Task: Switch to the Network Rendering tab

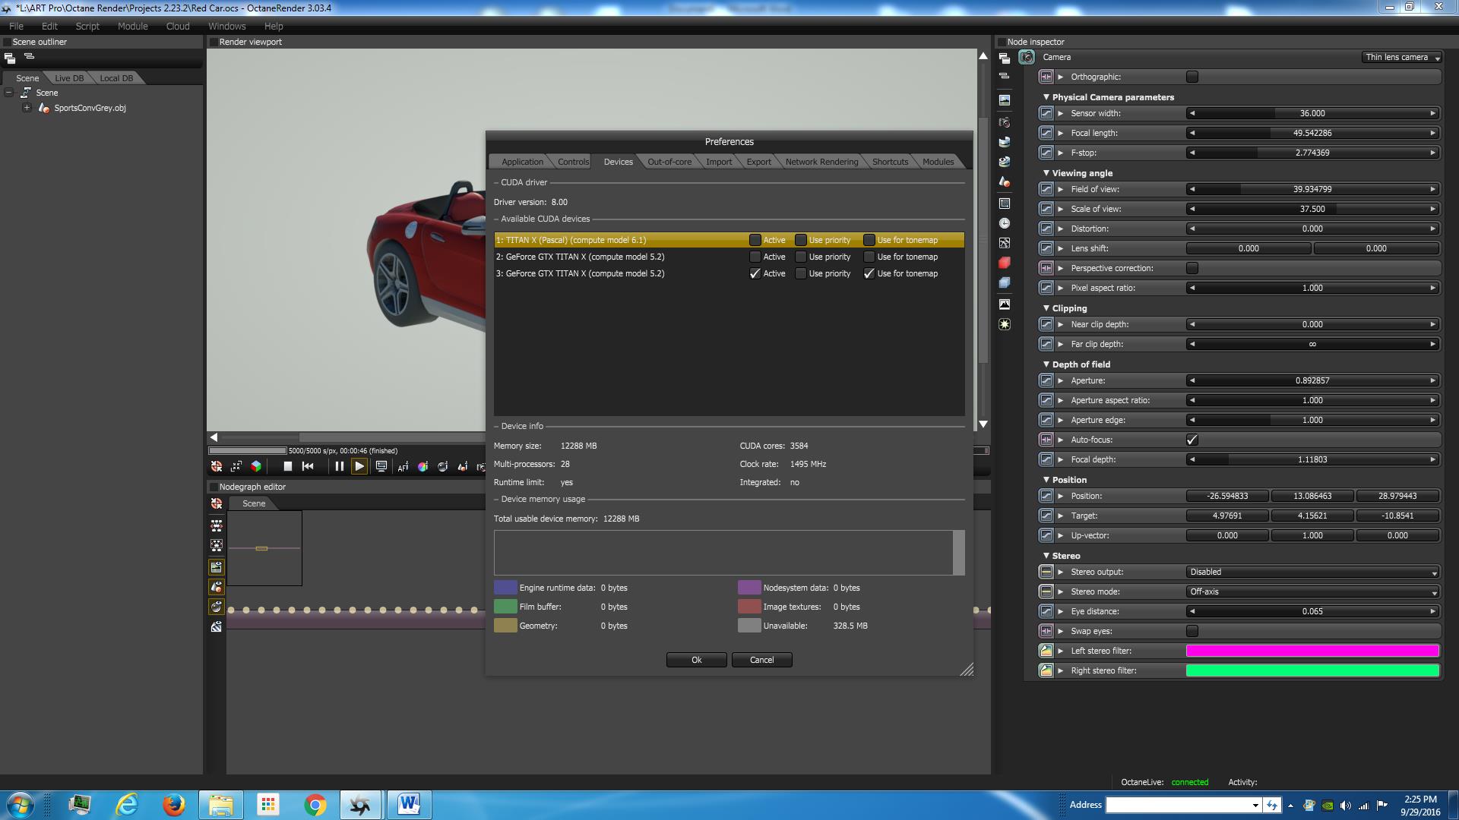Action: coord(821,162)
